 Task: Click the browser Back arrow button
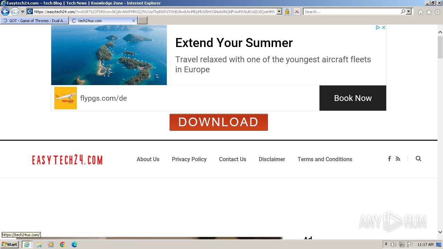[x=6, y=12]
